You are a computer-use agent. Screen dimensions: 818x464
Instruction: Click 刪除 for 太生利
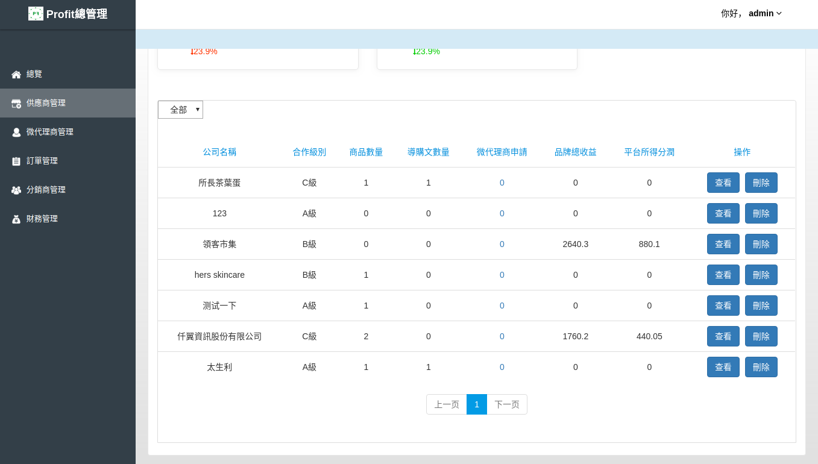(761, 367)
